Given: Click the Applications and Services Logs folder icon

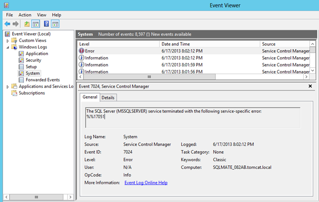Looking at the screenshot, I should click(x=14, y=86).
